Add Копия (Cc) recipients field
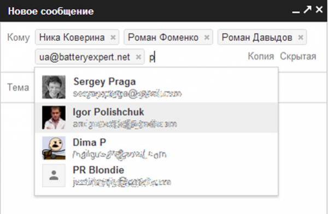This screenshot has width=328, height=214. point(261,56)
